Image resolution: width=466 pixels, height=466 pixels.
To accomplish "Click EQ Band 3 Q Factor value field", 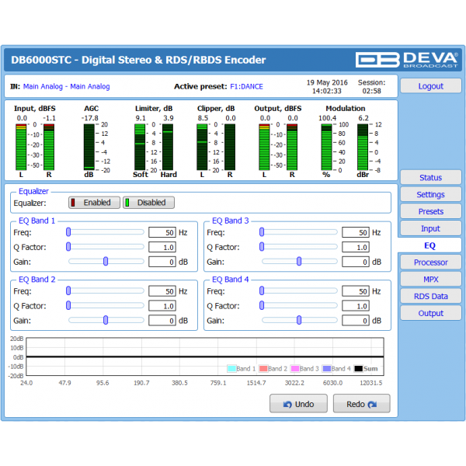I will tap(356, 247).
